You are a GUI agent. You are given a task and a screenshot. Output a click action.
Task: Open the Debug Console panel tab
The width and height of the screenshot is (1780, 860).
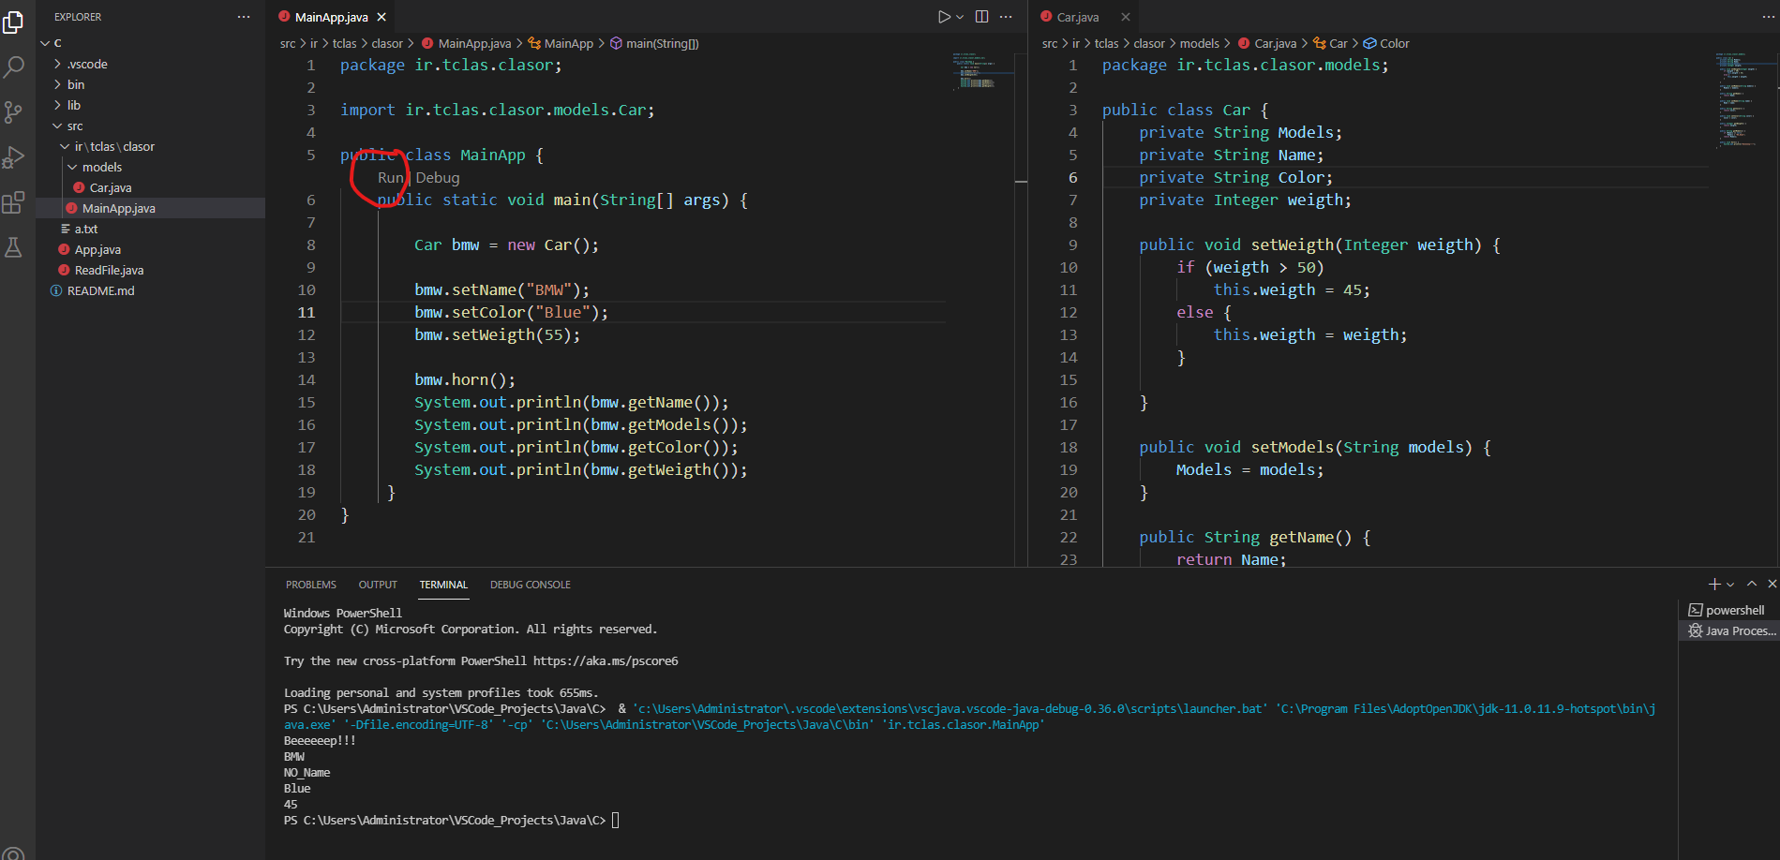coord(531,585)
